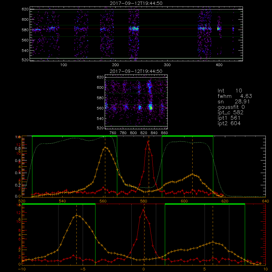Click x-axis label '400' of top image

219,65
